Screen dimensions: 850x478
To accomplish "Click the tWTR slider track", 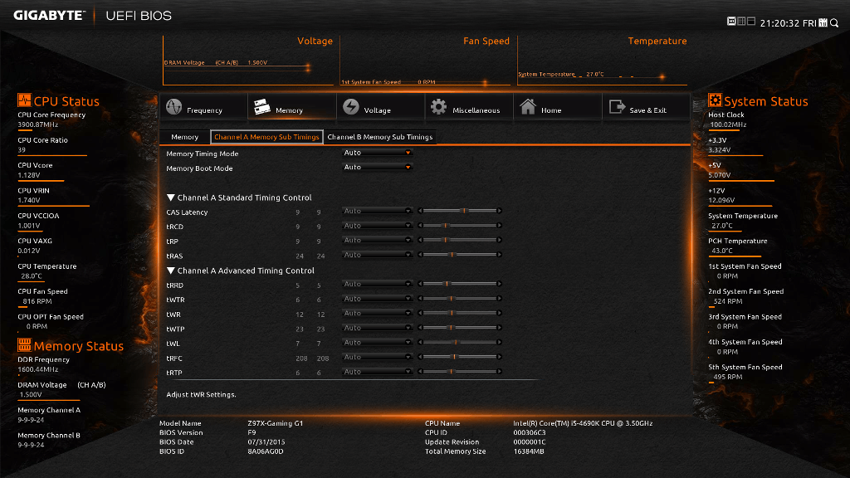I will click(460, 299).
